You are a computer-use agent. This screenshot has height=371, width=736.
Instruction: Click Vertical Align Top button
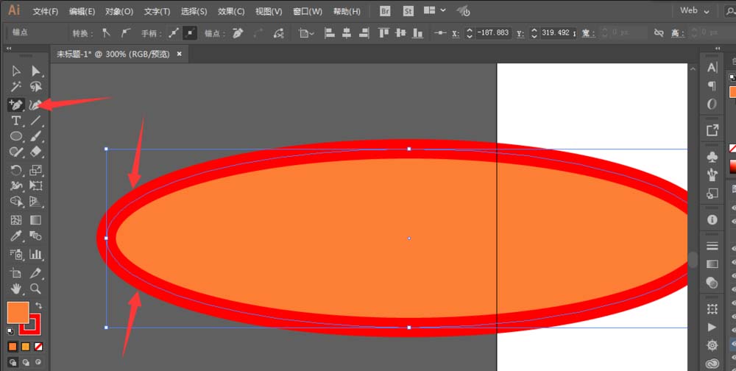pyautogui.click(x=383, y=33)
